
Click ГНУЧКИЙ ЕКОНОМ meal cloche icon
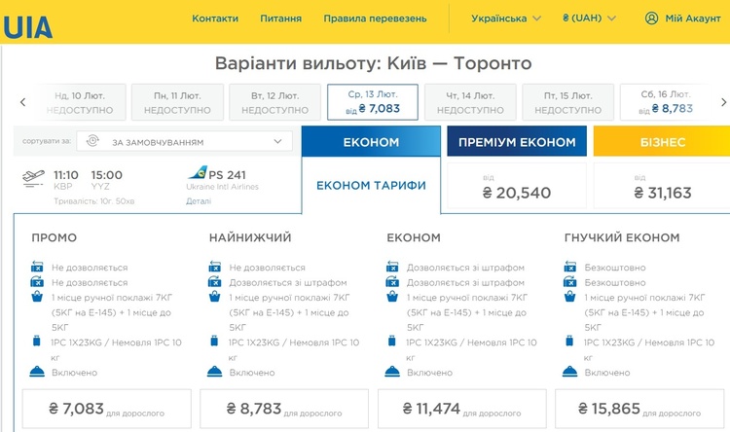click(569, 372)
